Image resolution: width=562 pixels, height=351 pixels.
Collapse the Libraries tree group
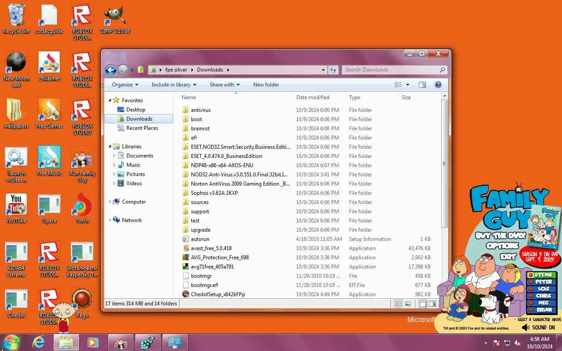(x=110, y=146)
